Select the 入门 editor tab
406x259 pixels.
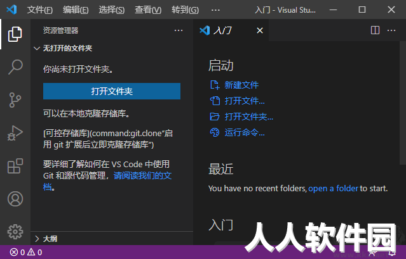[231, 30]
